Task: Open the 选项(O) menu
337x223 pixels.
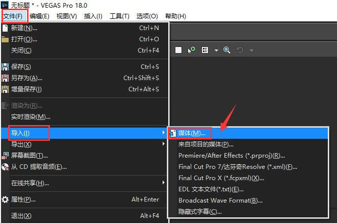Action: (147, 16)
